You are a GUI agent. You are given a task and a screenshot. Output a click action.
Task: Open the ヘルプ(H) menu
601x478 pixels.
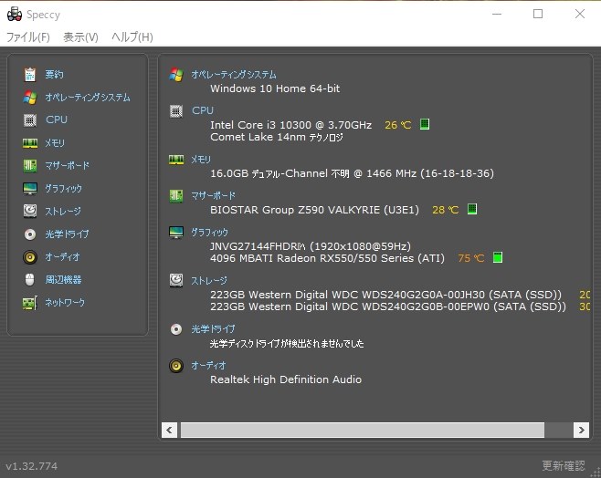coord(132,37)
